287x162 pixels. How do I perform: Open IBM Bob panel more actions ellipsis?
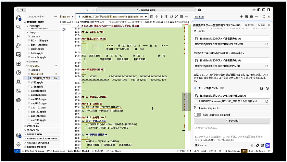point(256,16)
